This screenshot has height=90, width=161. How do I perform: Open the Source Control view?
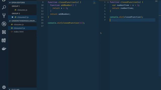(x=4, y=15)
